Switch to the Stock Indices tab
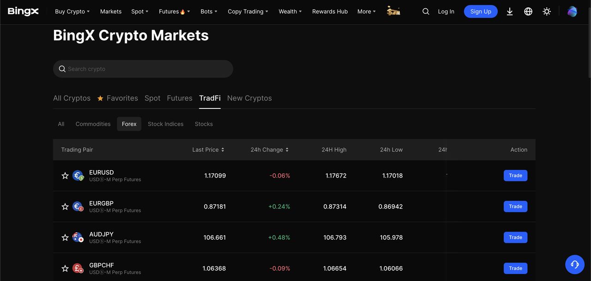The height and width of the screenshot is (281, 591). 165,124
